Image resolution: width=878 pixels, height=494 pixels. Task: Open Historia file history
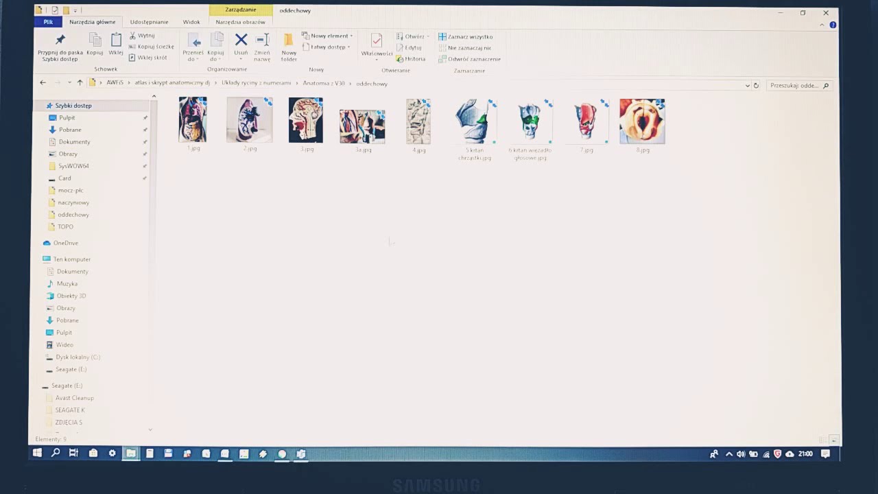[411, 59]
